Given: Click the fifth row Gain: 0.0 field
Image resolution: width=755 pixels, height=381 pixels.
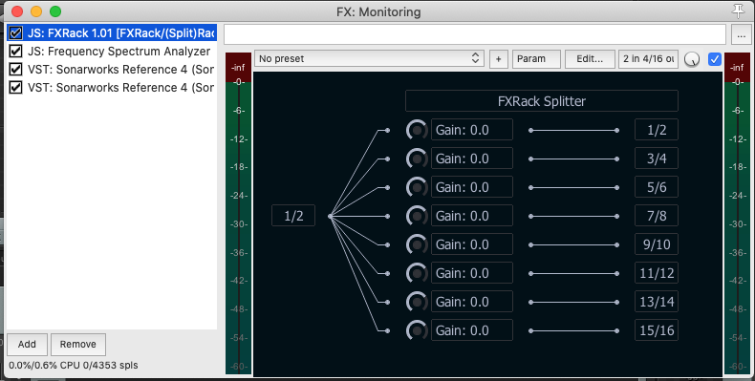Looking at the screenshot, I should point(472,244).
